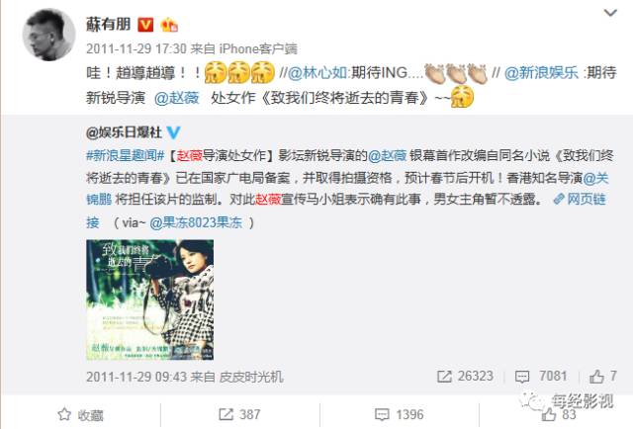Open the comments button showing 1396

coord(400,415)
